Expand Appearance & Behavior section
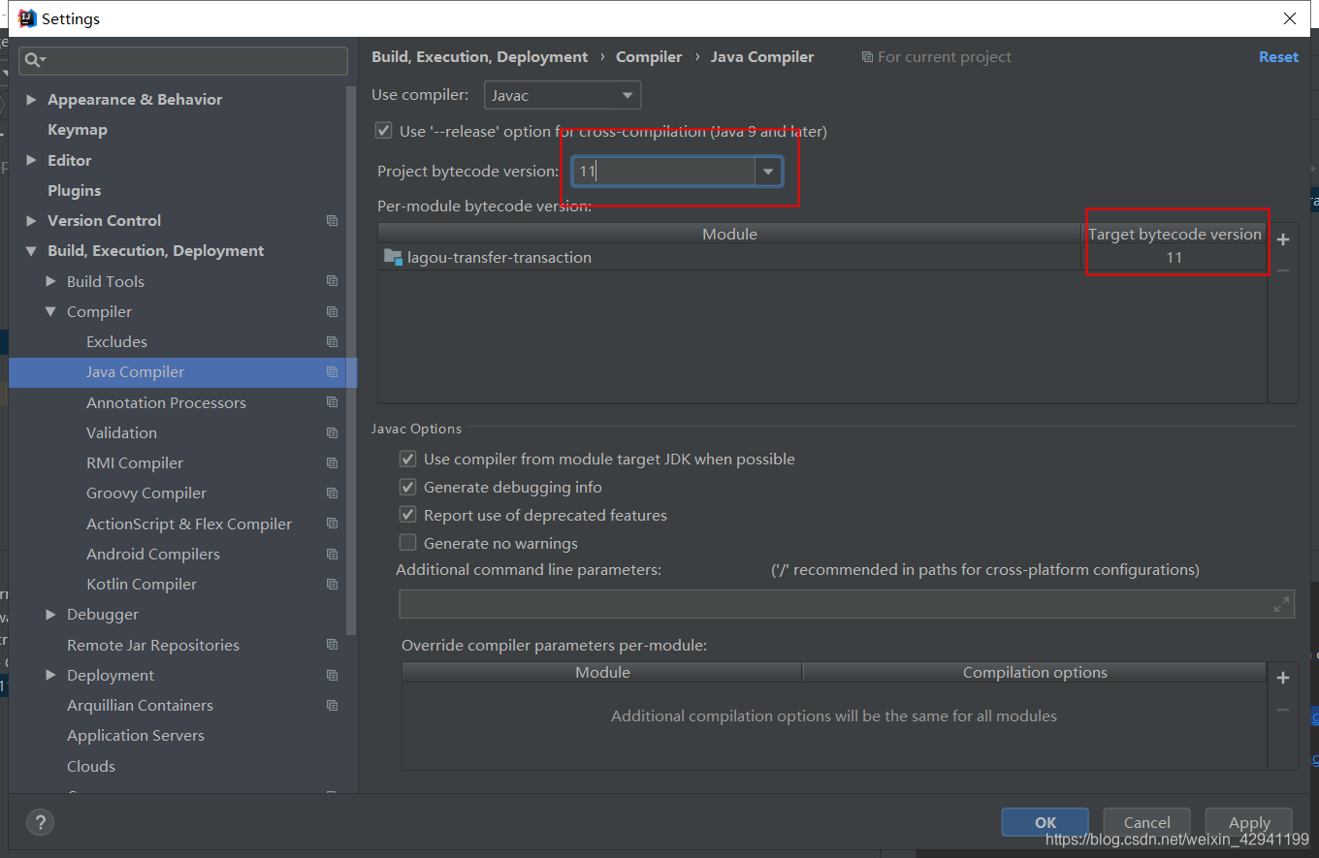Screen dimensions: 1319x858 click(31, 99)
